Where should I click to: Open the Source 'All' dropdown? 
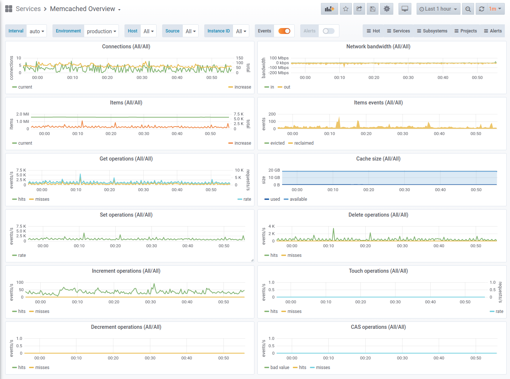(x=191, y=31)
